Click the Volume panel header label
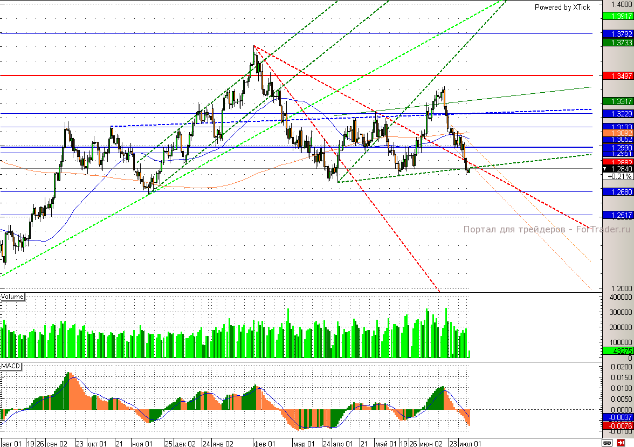Viewport: 634px width, 447px height. (12, 297)
